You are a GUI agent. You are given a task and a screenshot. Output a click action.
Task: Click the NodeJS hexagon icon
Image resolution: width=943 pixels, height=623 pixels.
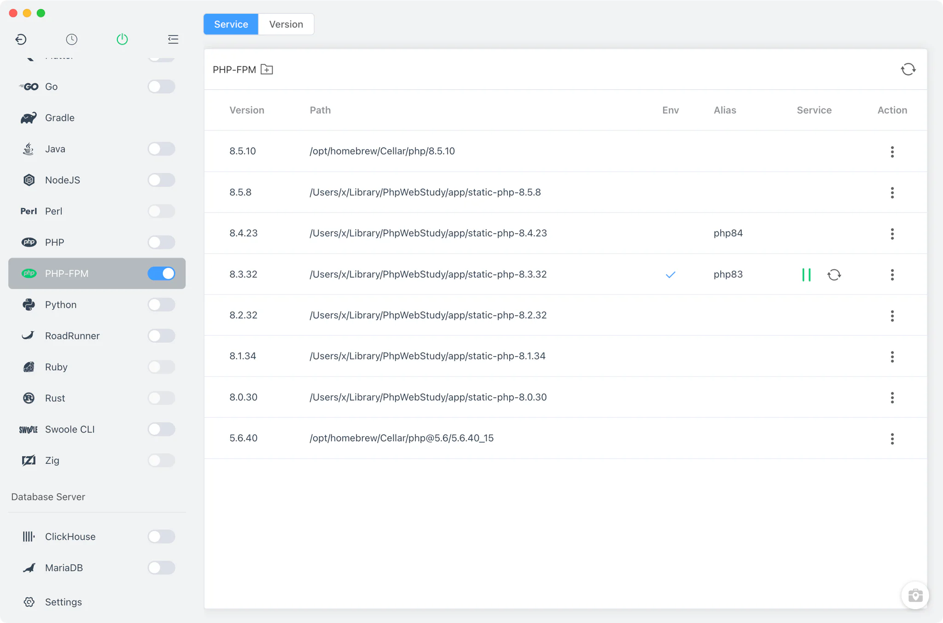point(29,180)
